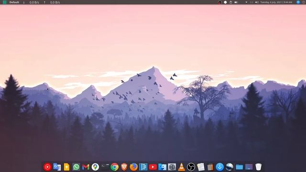Open YouTube Music from the dock
306x172 pixels.
[47, 167]
